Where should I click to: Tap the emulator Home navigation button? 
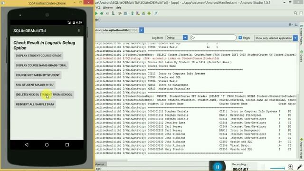coord(47,144)
